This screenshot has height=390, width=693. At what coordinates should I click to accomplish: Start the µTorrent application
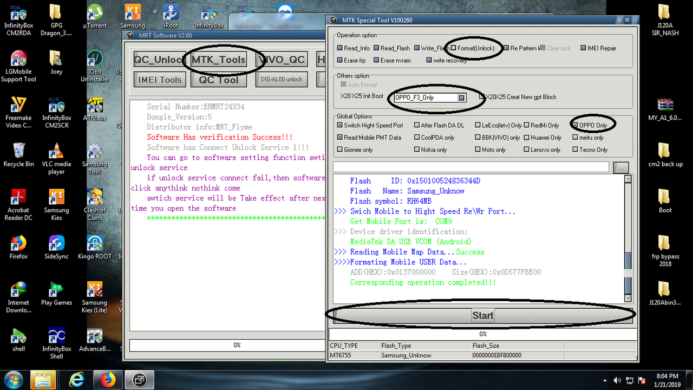point(95,11)
